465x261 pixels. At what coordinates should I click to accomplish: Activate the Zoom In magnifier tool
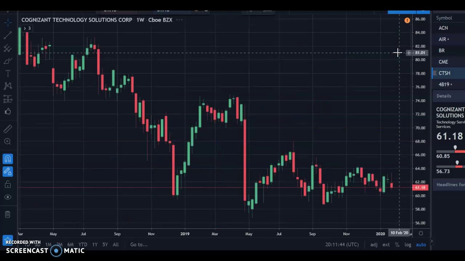pos(8,141)
